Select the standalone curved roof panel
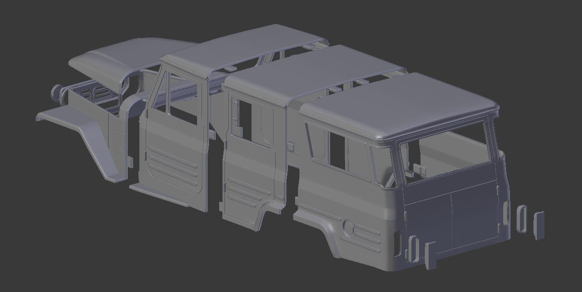Image resolution: width=582 pixels, height=292 pixels. coord(111,53)
